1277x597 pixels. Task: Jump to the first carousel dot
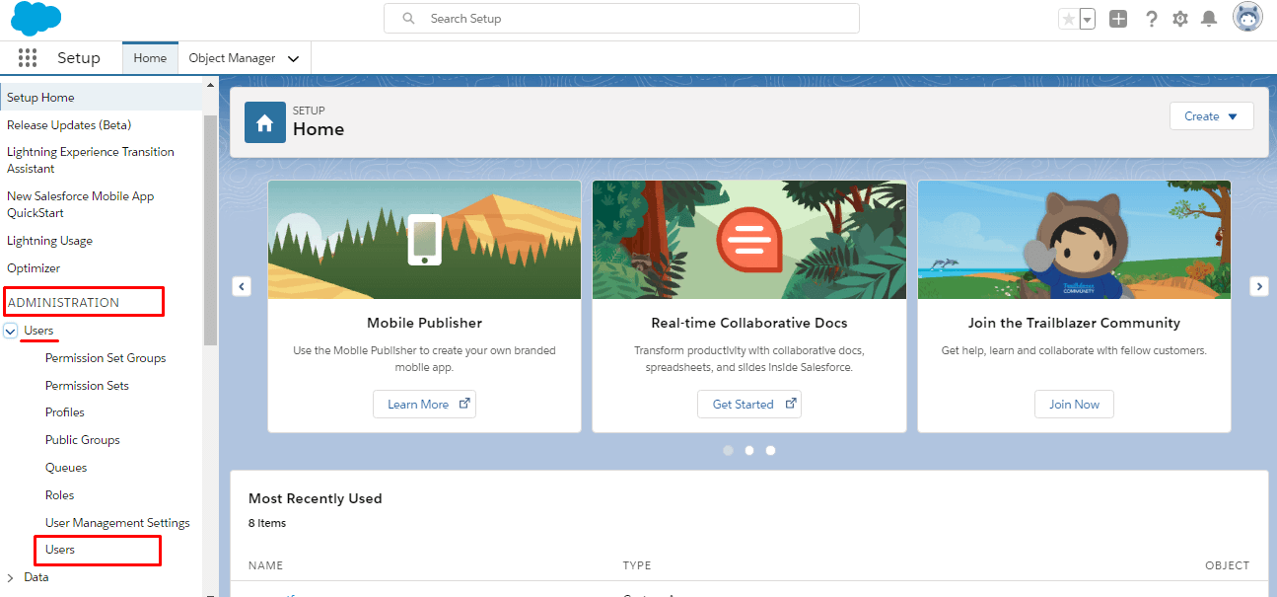[728, 450]
